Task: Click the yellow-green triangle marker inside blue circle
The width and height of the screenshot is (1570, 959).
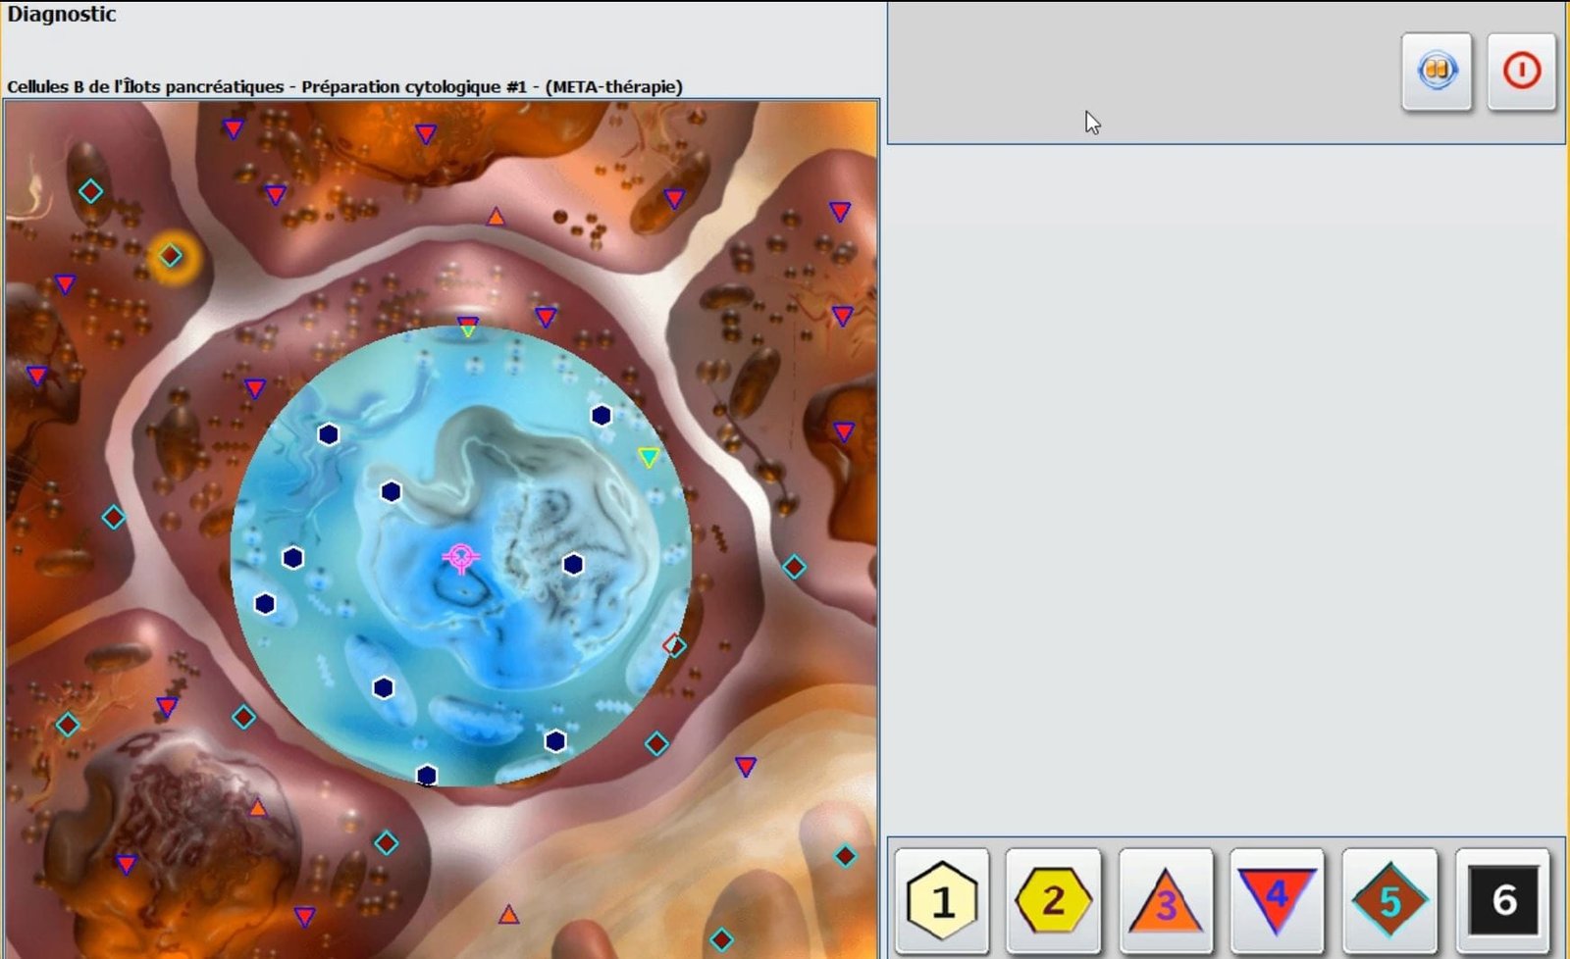Action: [649, 457]
